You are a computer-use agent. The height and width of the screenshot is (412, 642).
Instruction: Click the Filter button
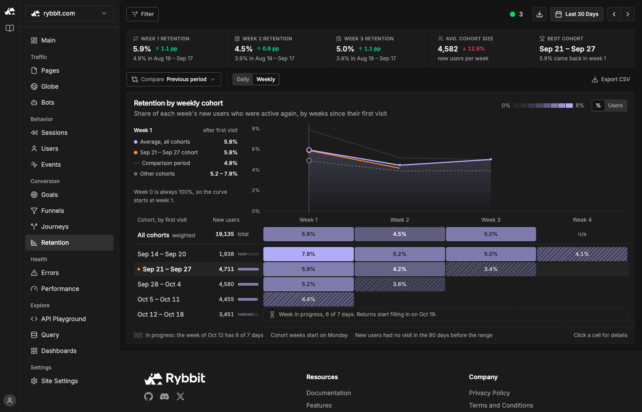click(x=142, y=14)
